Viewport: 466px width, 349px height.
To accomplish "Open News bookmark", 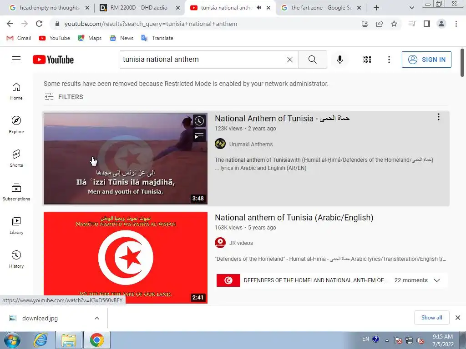I will click(x=122, y=38).
